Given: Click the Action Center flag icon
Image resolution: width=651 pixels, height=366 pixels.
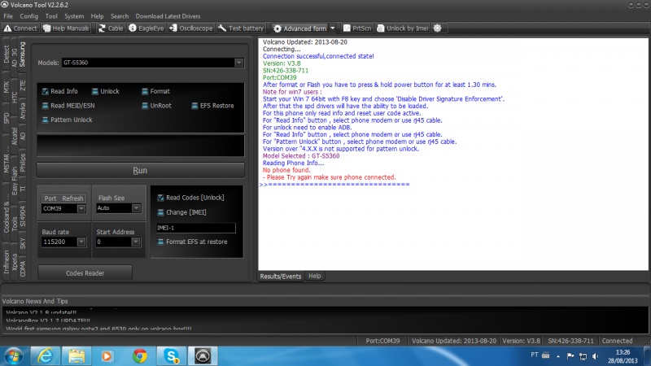Looking at the screenshot, I should click(x=570, y=356).
